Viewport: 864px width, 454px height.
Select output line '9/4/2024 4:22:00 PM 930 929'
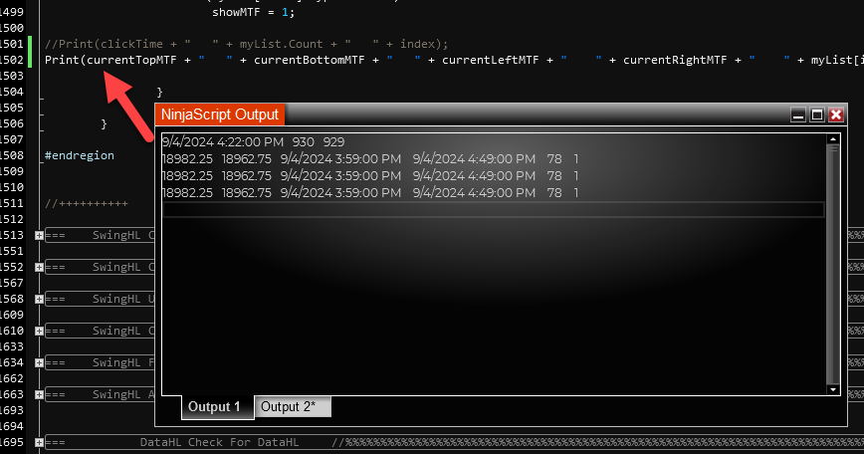coord(254,142)
